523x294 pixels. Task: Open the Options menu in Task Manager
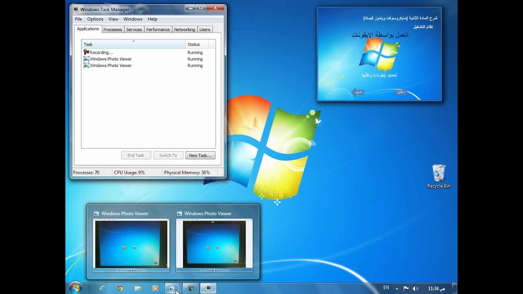click(95, 19)
